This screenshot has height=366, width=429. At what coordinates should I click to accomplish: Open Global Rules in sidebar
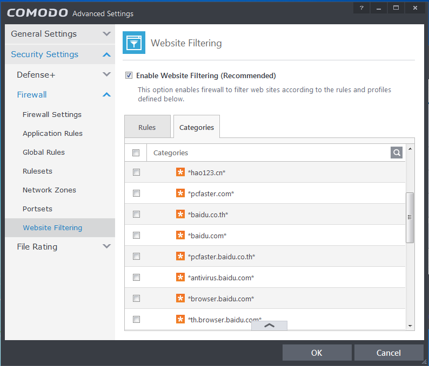pyautogui.click(x=44, y=153)
